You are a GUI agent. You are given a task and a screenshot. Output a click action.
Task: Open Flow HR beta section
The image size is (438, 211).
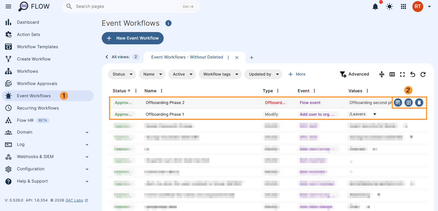(x=48, y=120)
